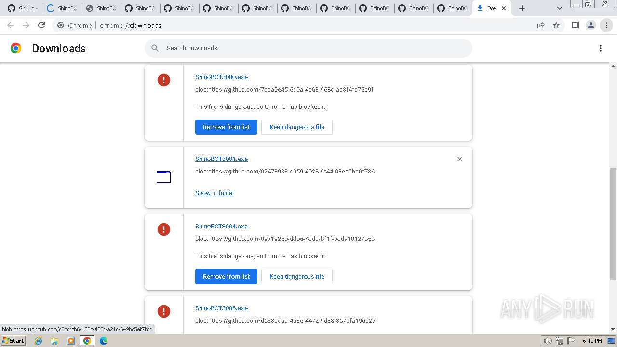Click the ShinoBOT3005.exe danger warning icon
617x347 pixels.
click(164, 311)
